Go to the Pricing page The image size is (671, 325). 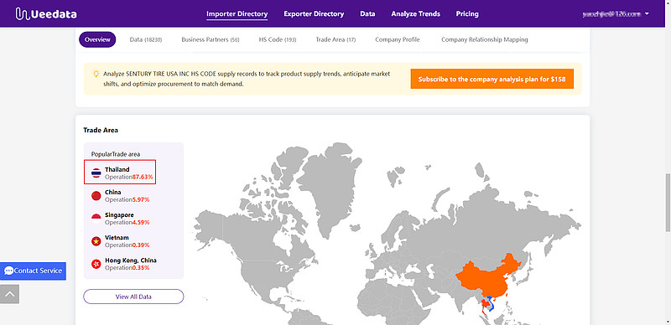(x=467, y=13)
